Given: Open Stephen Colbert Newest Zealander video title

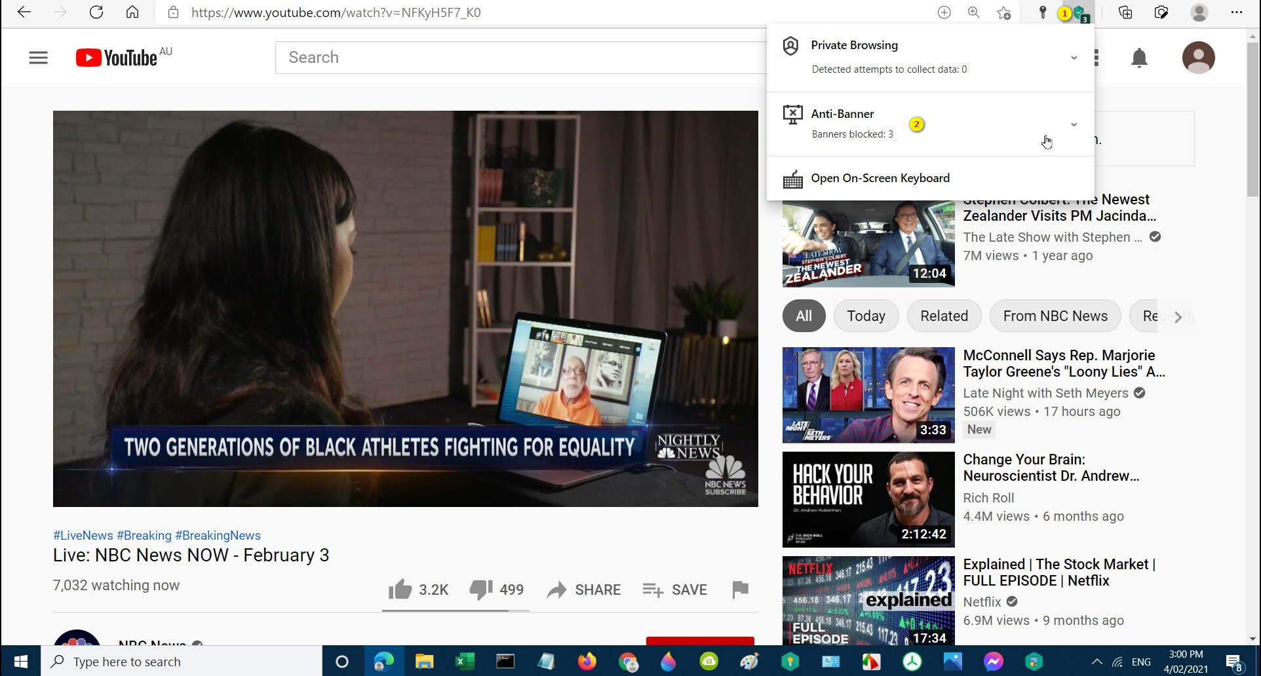Looking at the screenshot, I should 1060,208.
